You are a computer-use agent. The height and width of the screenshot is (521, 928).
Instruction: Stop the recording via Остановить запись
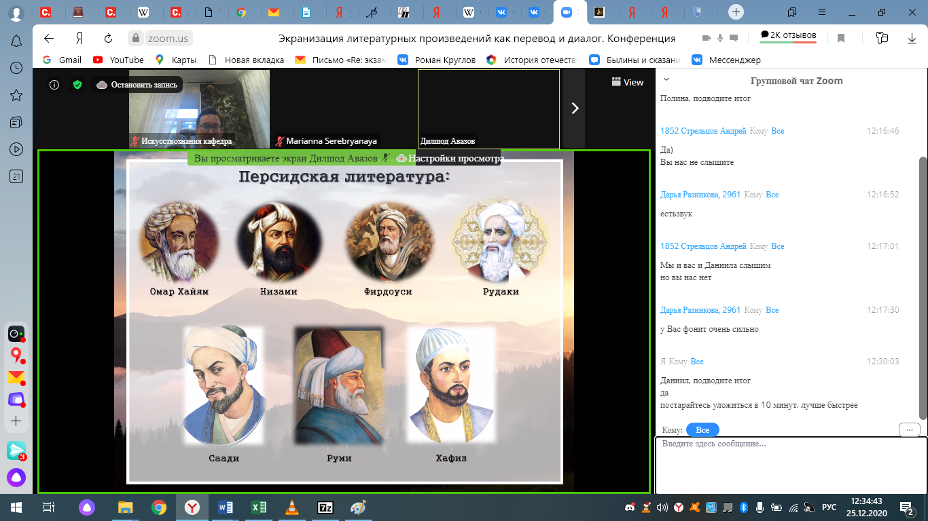[x=137, y=85]
